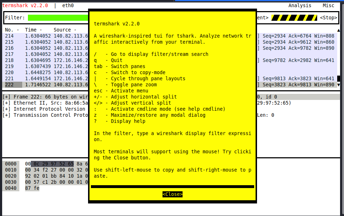Click the striped capture progress indicator
Viewport: 344px width, 216px height.
click(x=294, y=18)
